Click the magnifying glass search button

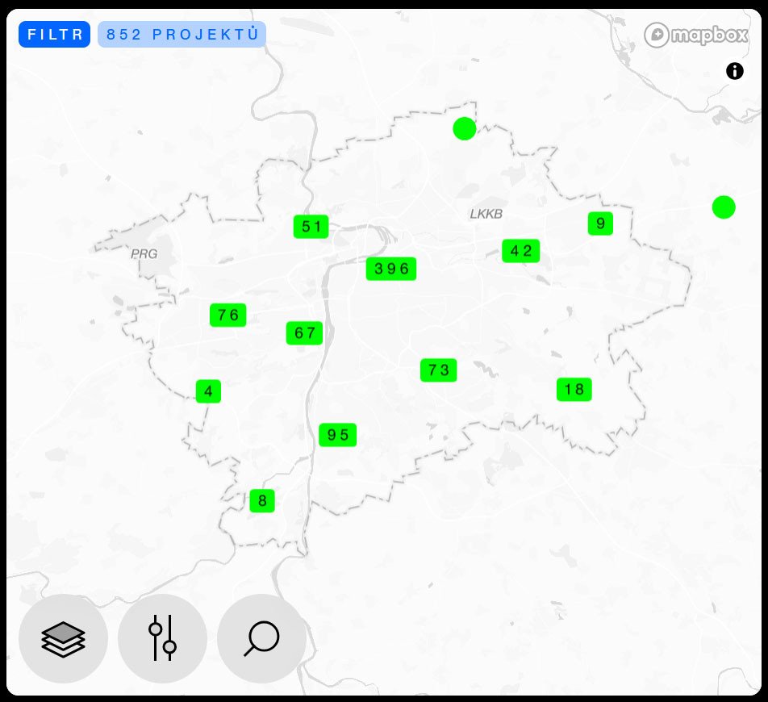[x=262, y=638]
